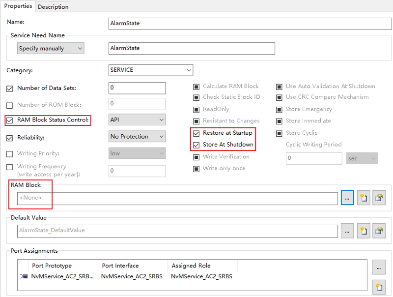Click the new Default Value icon
Viewport: 393px width, 297px height.
(364, 231)
